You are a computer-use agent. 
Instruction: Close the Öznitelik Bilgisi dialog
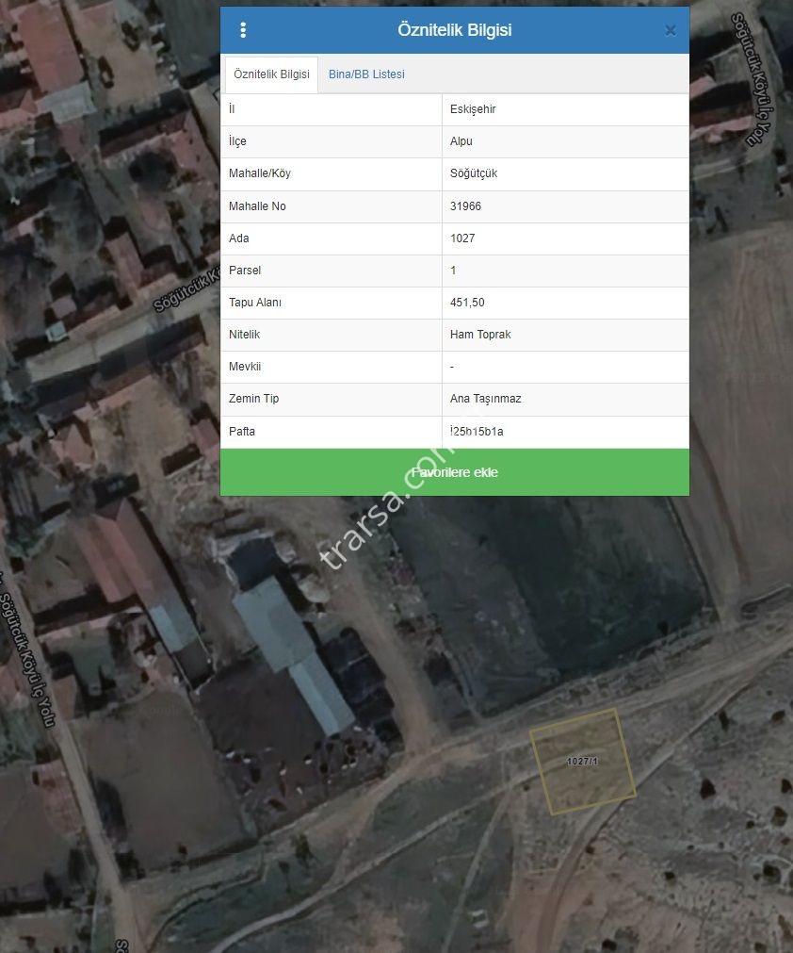pos(671,30)
